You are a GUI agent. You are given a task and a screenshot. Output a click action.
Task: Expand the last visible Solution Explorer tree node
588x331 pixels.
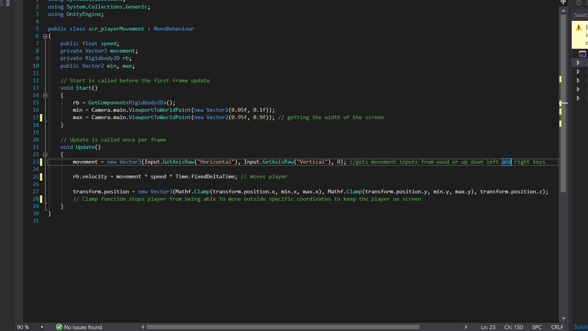click(x=578, y=98)
